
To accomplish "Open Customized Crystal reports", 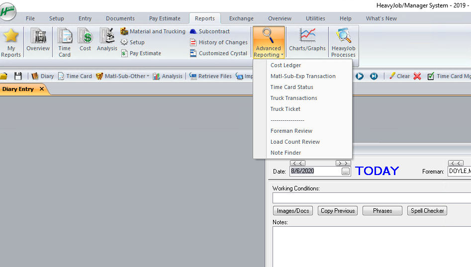I will coord(218,53).
